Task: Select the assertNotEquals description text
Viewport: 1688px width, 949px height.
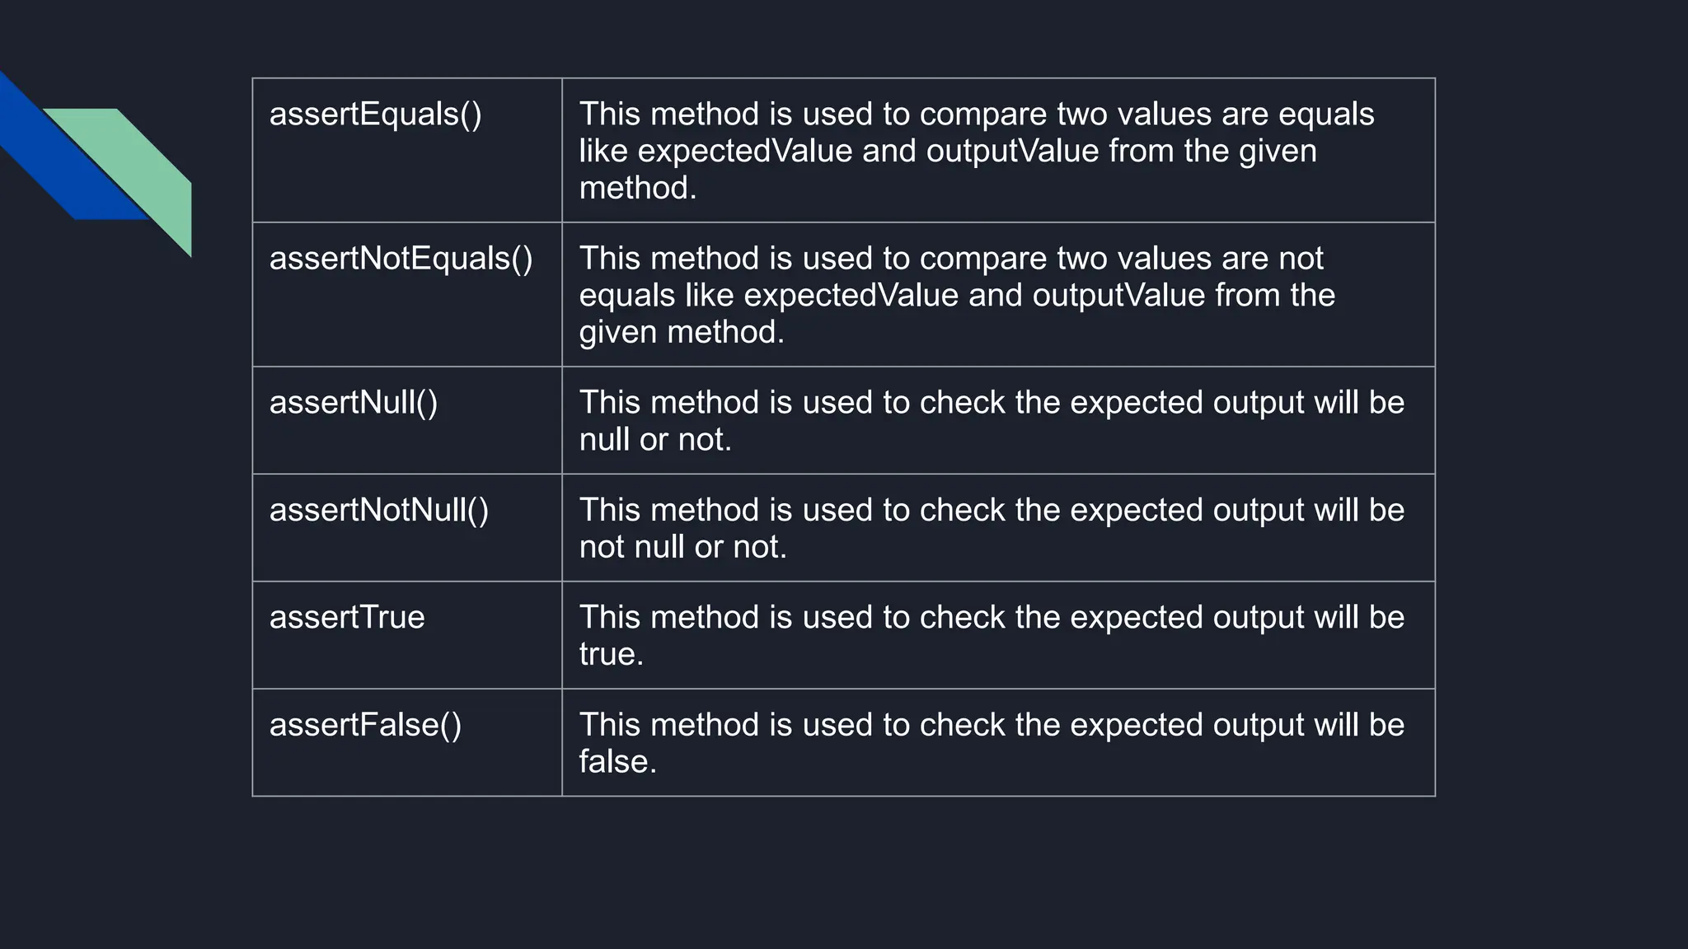Action: [956, 295]
